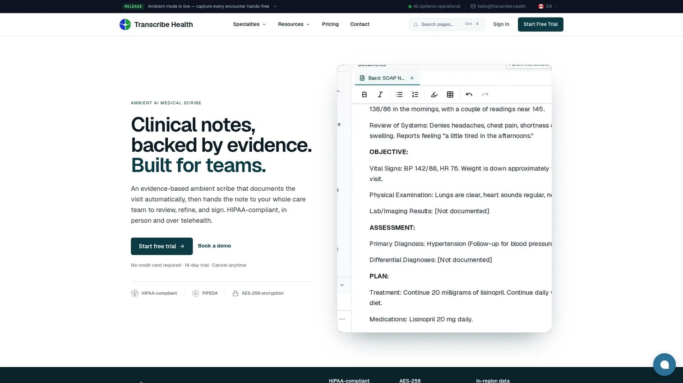Click the HIPAA-compliant label text
Screen dimensions: 683x383
point(159,293)
